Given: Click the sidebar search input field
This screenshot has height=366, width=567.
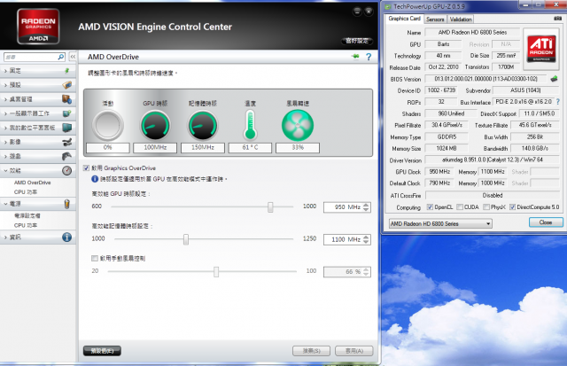Looking at the screenshot, I should pos(30,57).
